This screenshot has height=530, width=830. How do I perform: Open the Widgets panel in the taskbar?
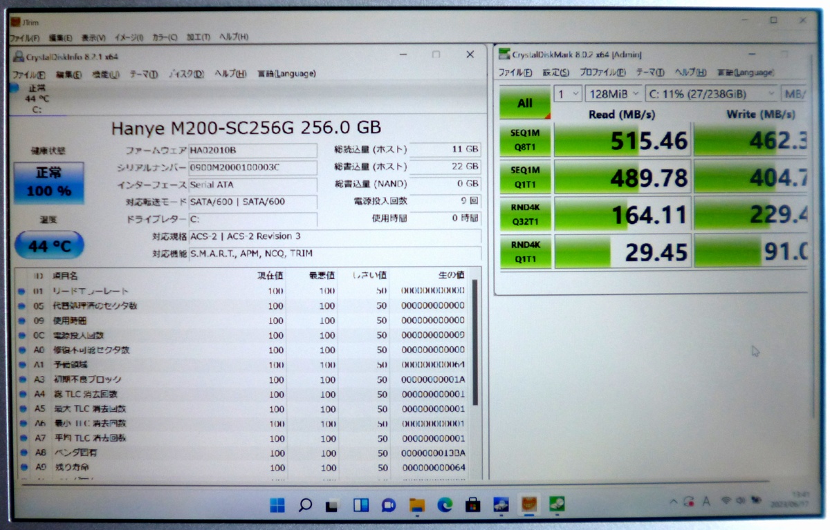pos(361,505)
